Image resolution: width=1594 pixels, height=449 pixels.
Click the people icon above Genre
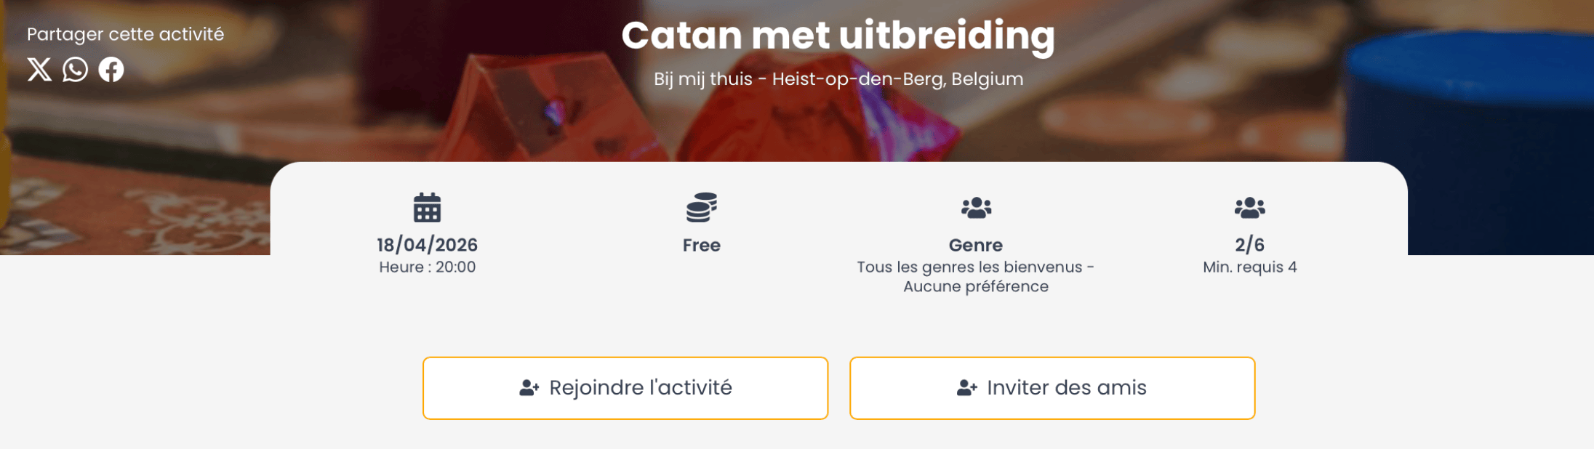(x=976, y=208)
